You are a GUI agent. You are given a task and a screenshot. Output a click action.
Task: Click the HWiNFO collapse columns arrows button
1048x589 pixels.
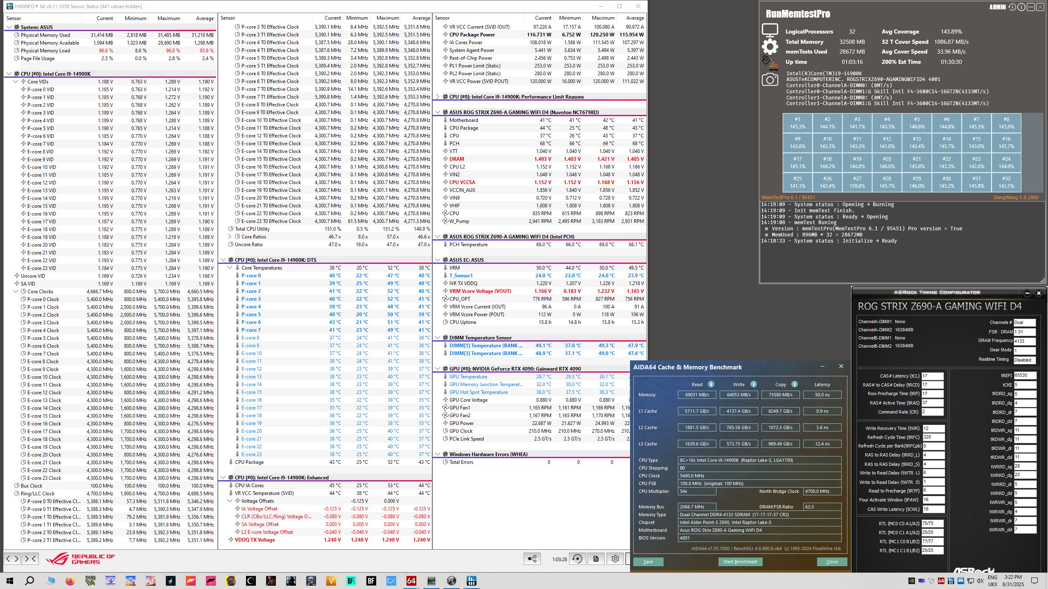coord(31,558)
